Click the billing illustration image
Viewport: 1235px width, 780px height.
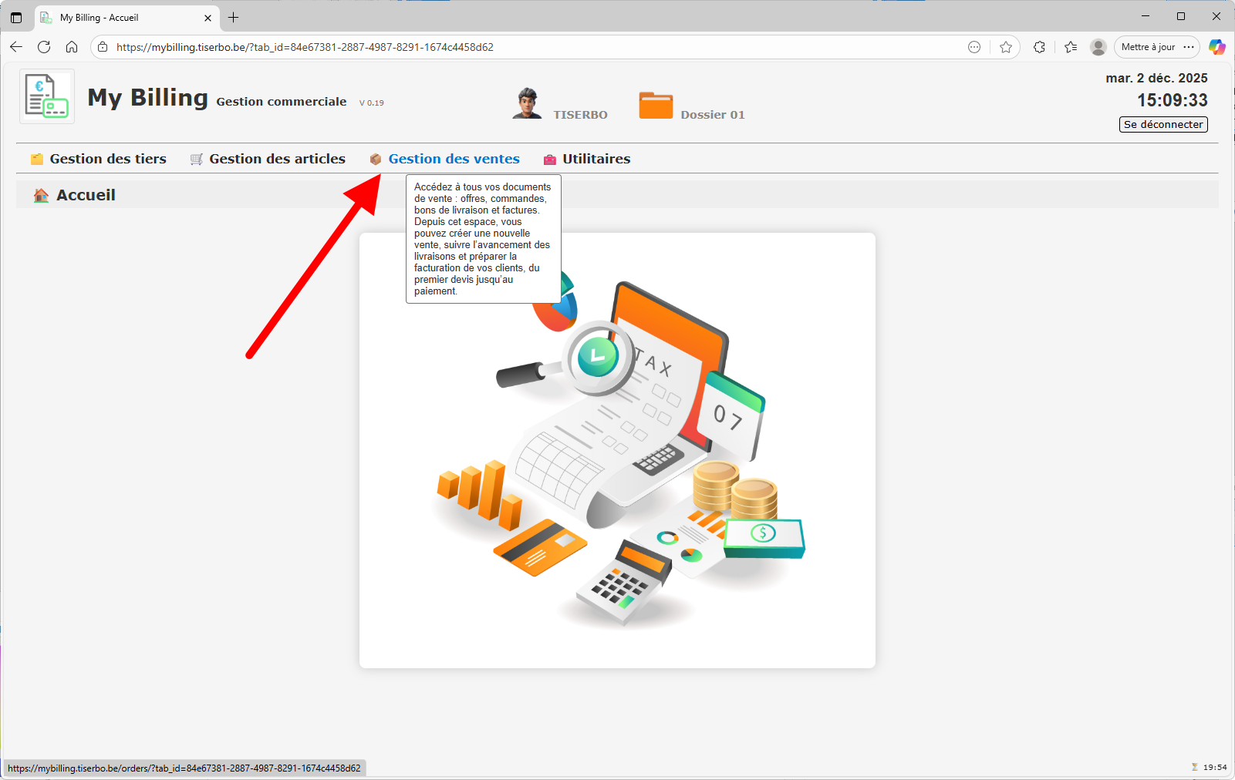617,462
